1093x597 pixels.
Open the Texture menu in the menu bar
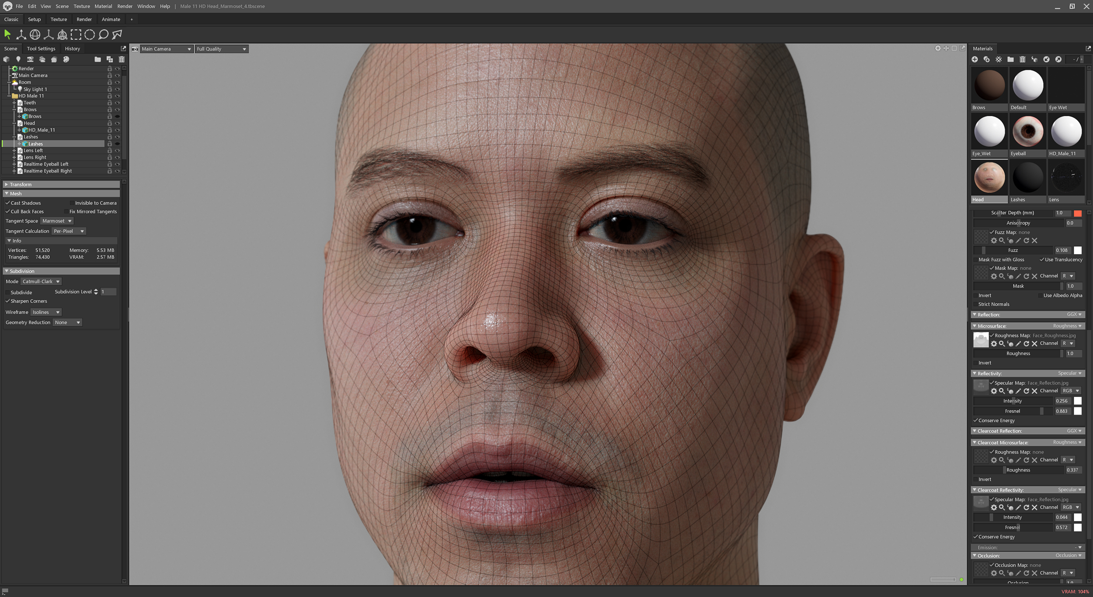point(81,6)
